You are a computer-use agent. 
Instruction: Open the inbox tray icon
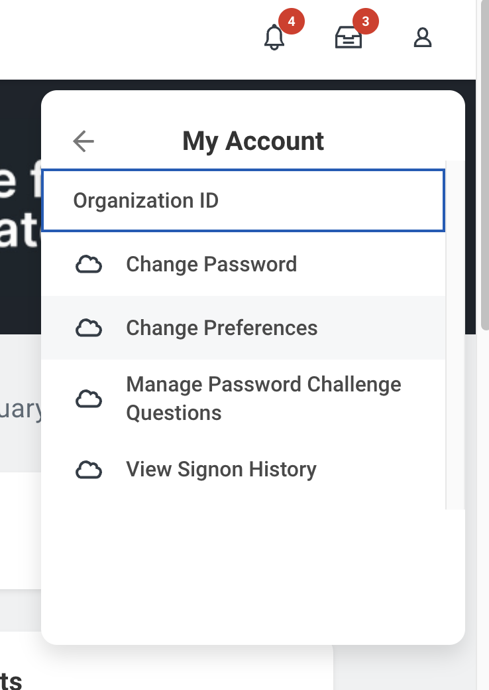[349, 38]
